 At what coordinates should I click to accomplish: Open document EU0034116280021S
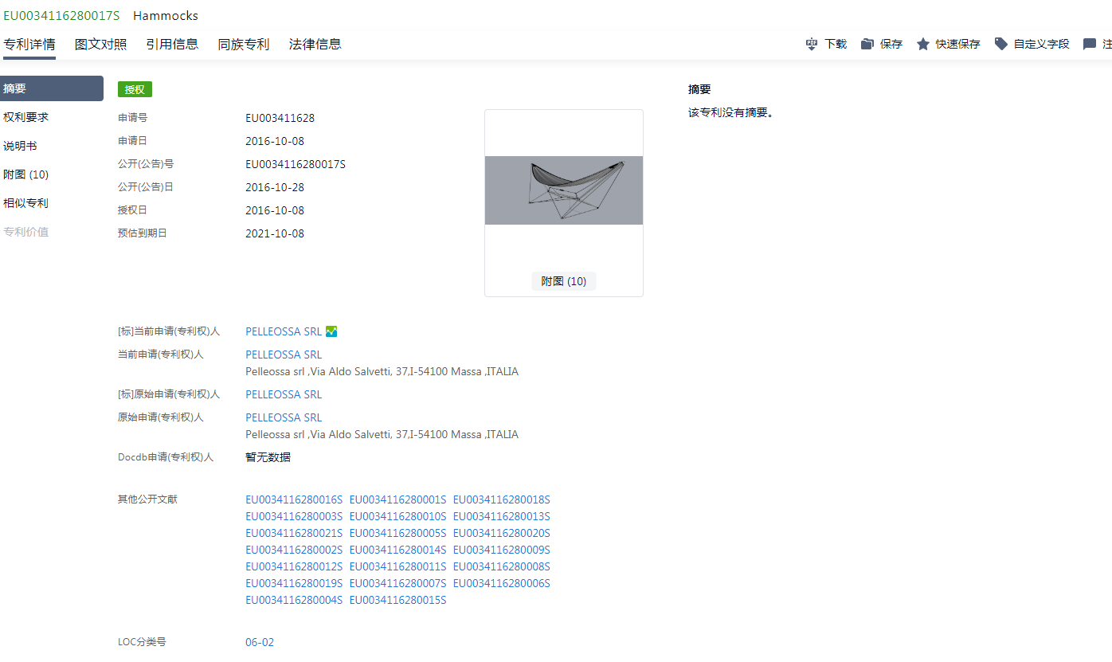tap(294, 533)
